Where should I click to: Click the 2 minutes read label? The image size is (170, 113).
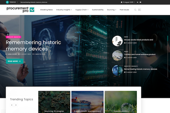pos(39,54)
